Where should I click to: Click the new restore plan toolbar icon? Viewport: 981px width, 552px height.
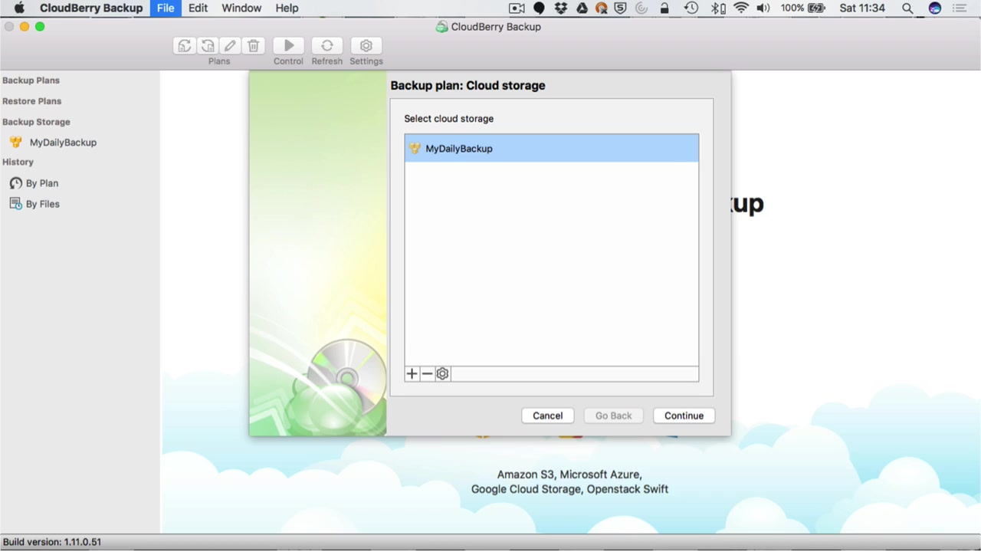[208, 46]
